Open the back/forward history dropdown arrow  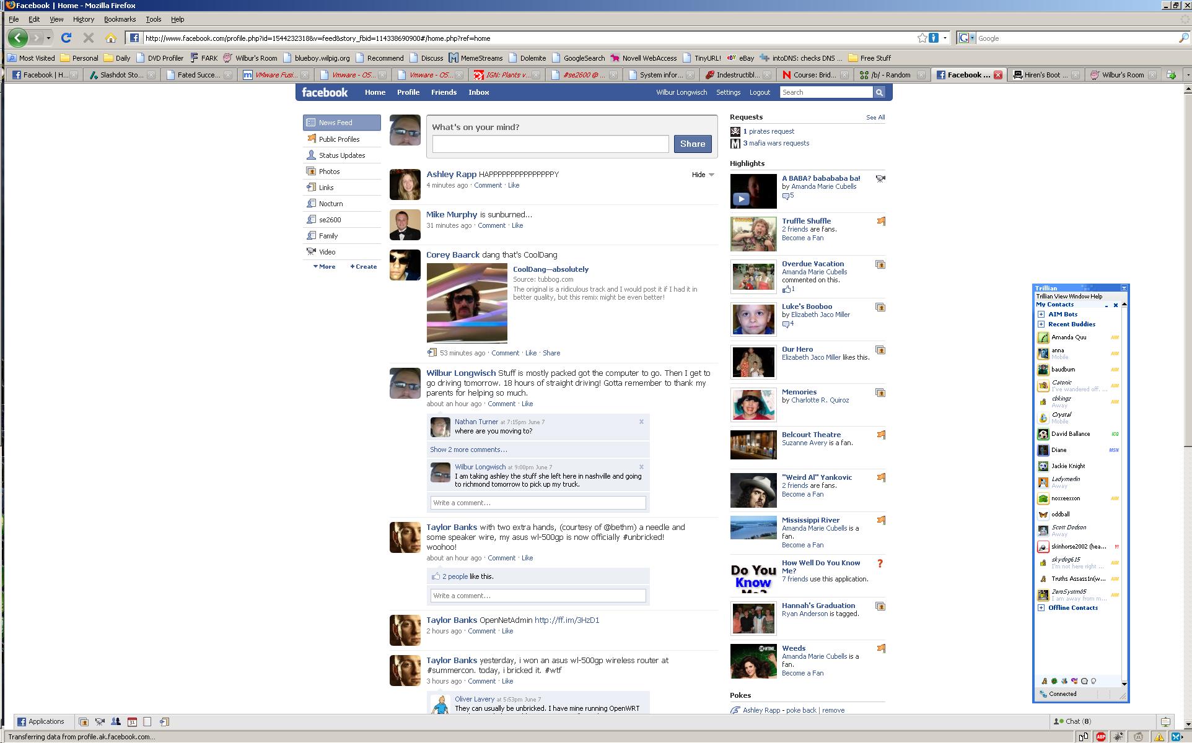[x=48, y=38]
